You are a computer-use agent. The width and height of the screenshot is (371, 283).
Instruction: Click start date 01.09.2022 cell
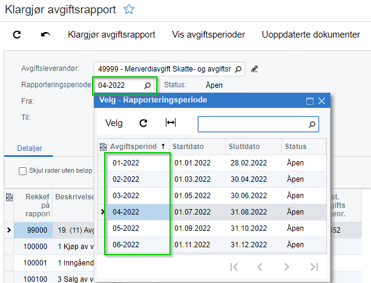(x=197, y=228)
